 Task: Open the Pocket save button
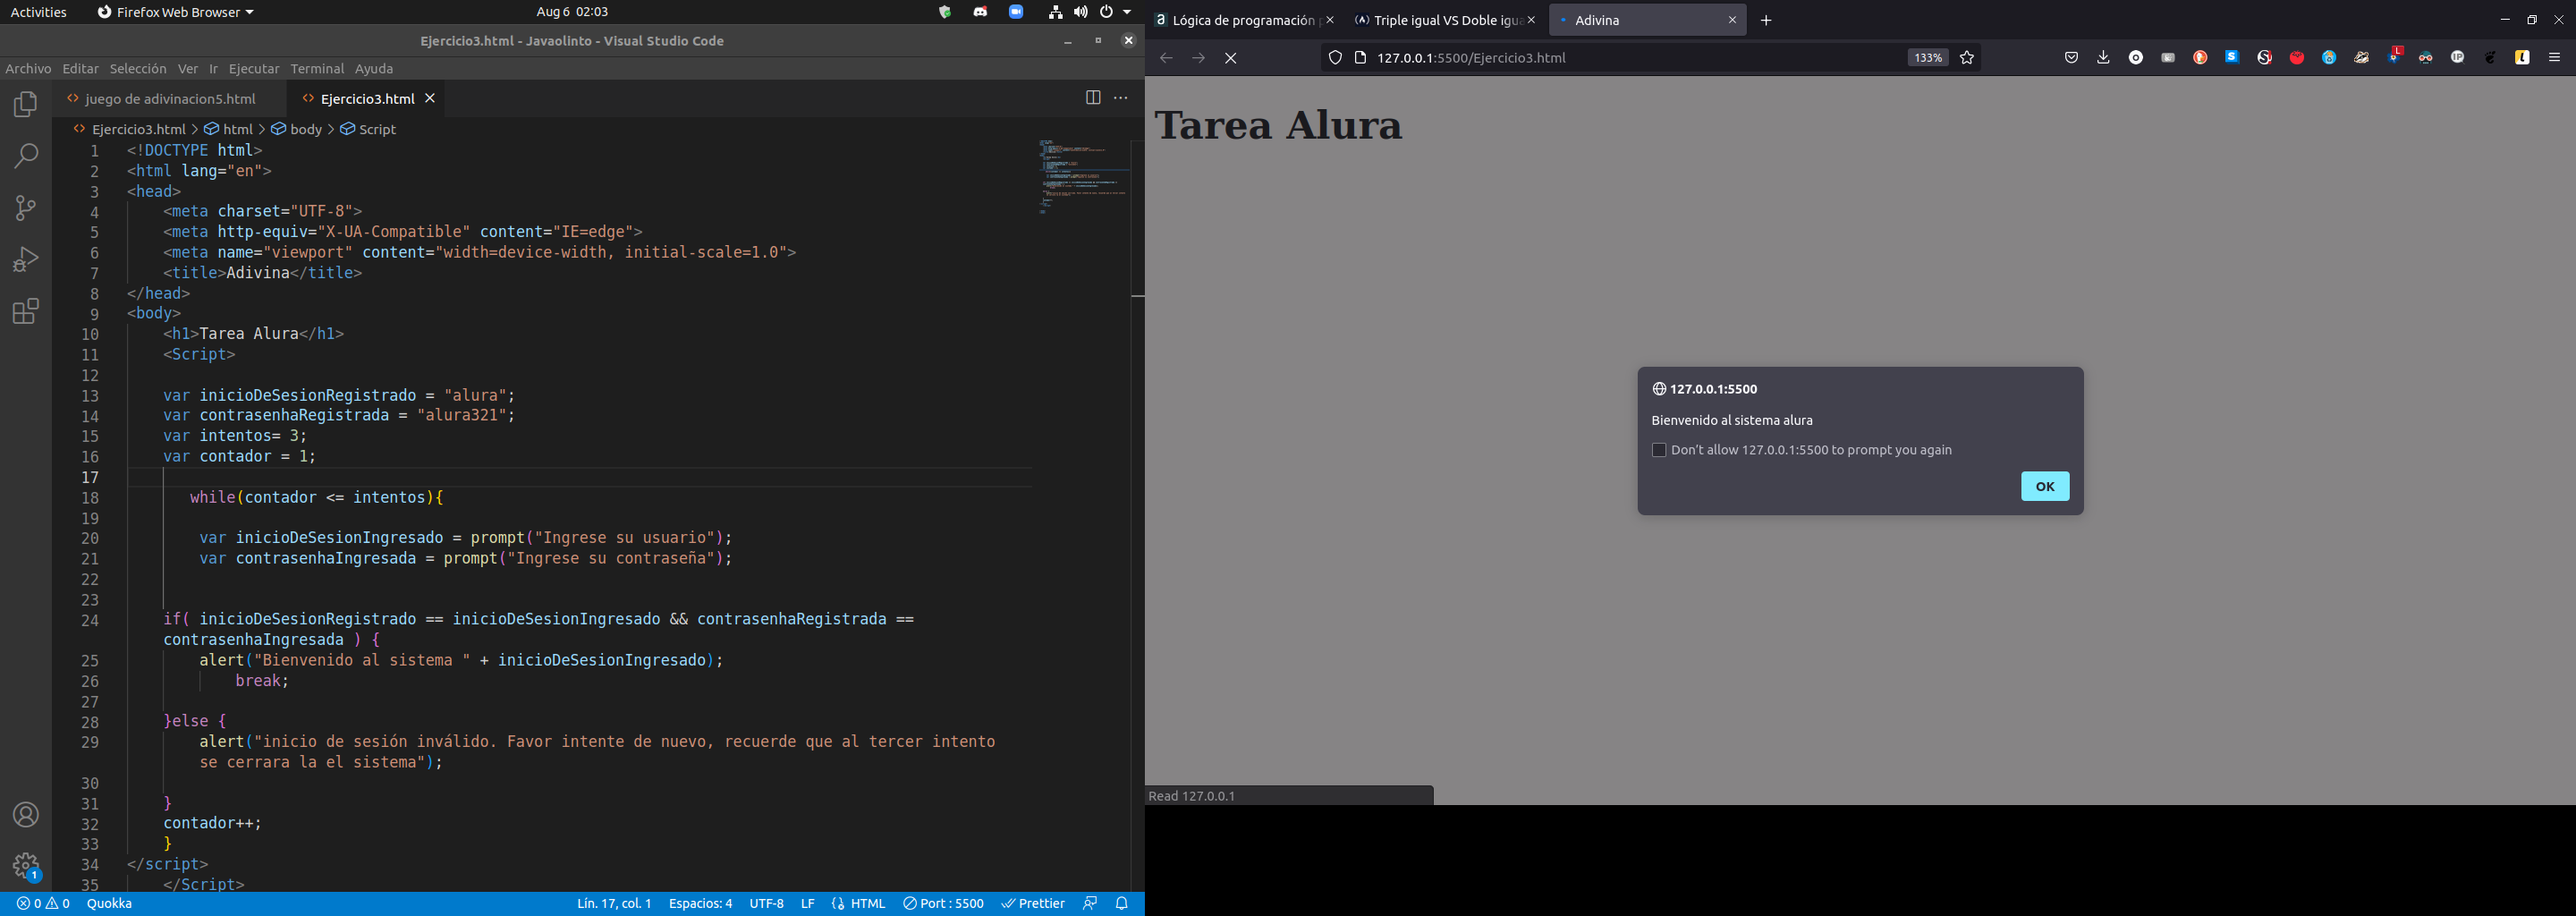(2071, 58)
